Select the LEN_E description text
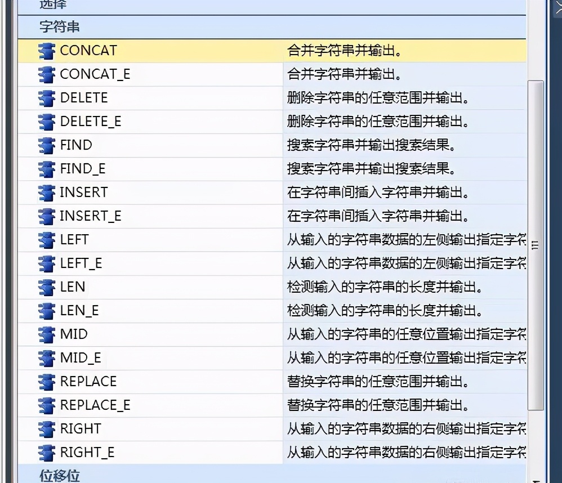Screen dimensions: 562x483 [x=385, y=311]
